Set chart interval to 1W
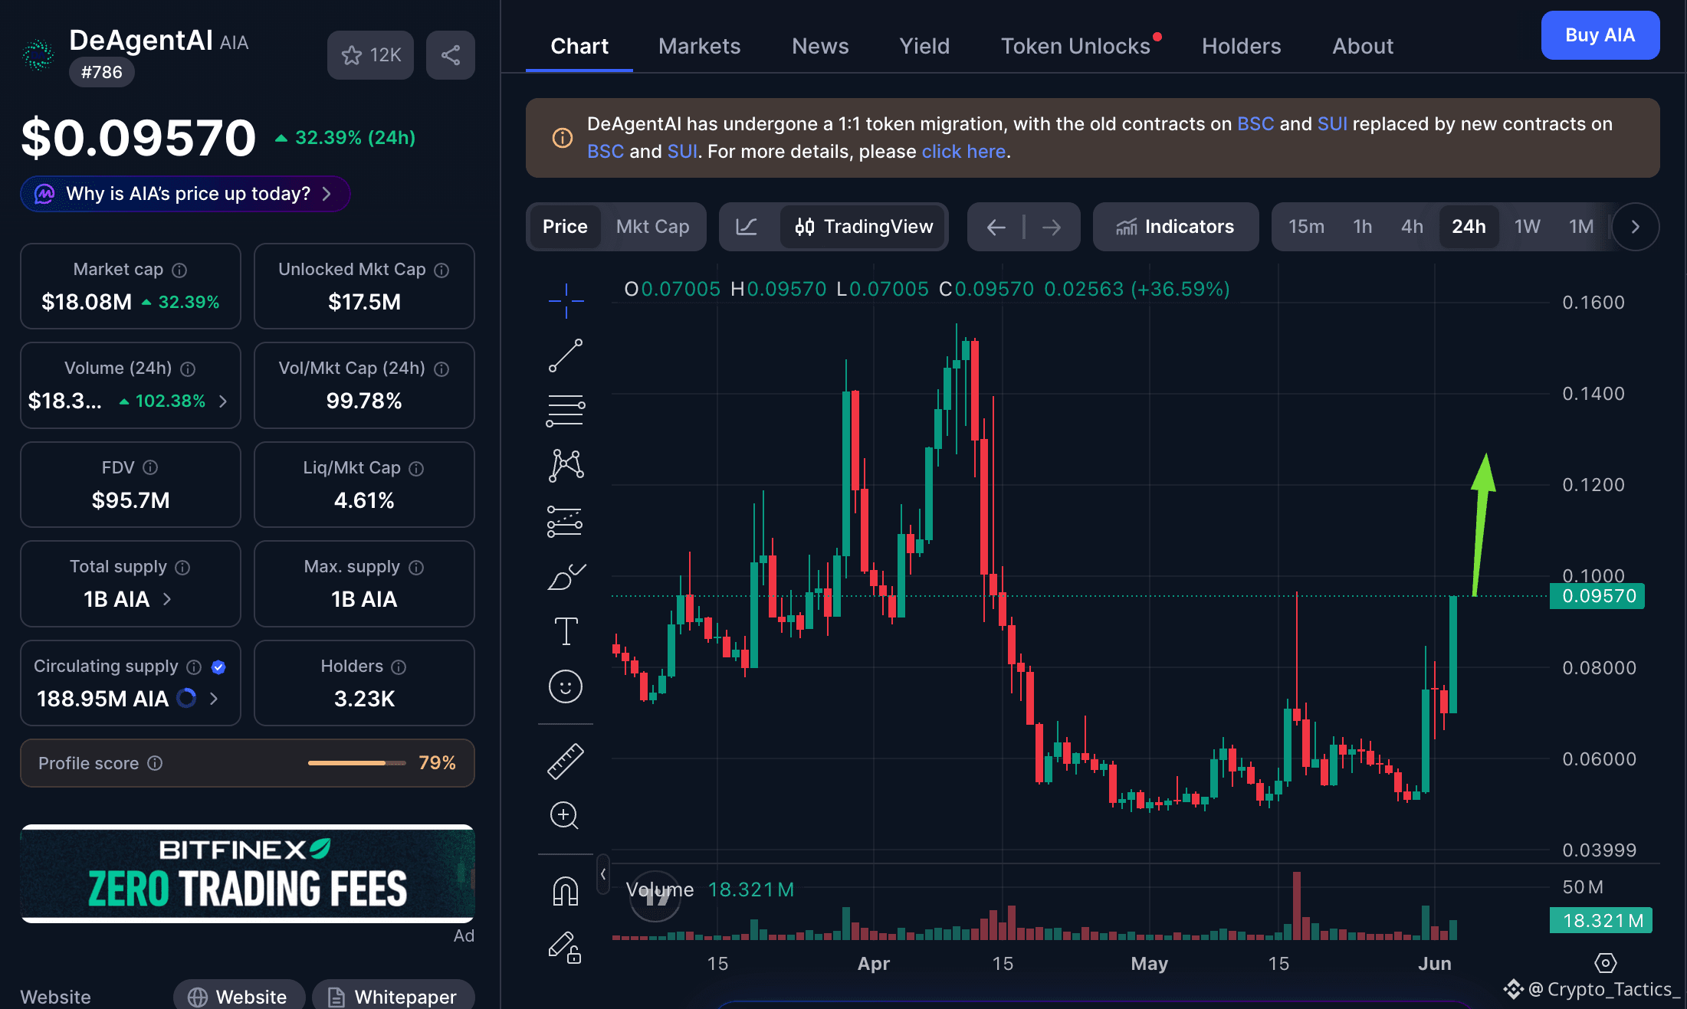This screenshot has height=1009, width=1687. click(1527, 227)
